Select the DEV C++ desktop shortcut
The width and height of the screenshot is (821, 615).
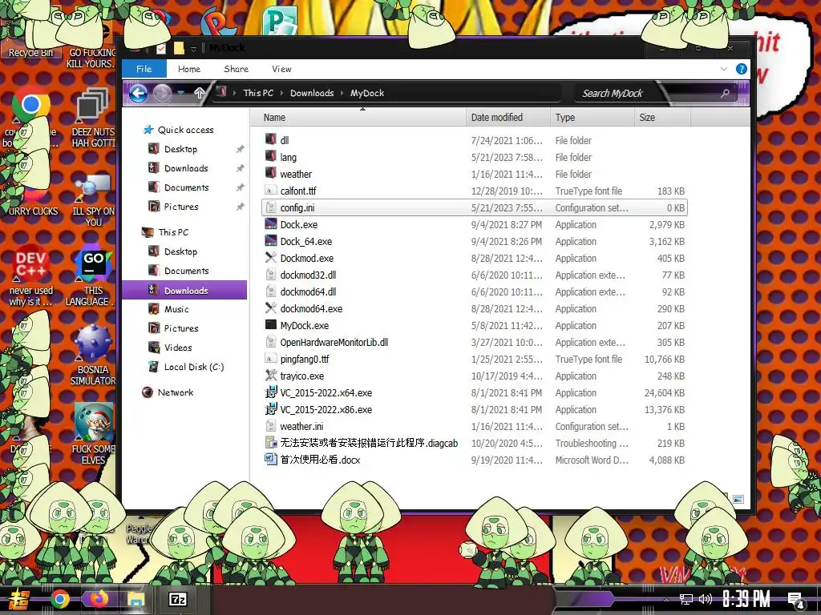coord(31,275)
